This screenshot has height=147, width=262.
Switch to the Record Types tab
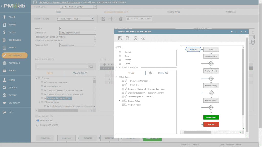coord(174,12)
